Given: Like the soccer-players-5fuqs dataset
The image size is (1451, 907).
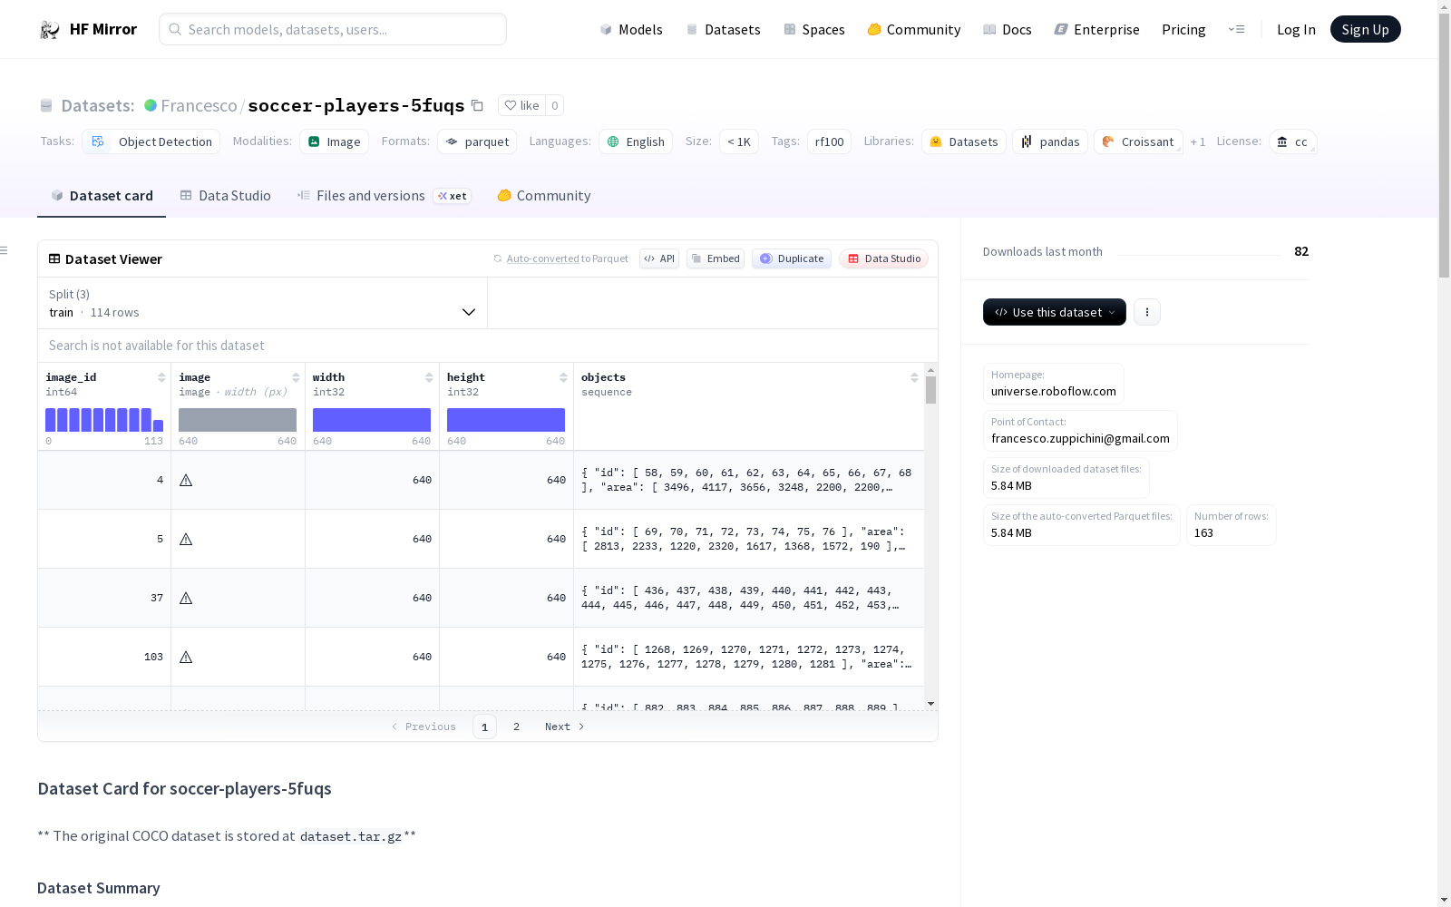Looking at the screenshot, I should (521, 105).
